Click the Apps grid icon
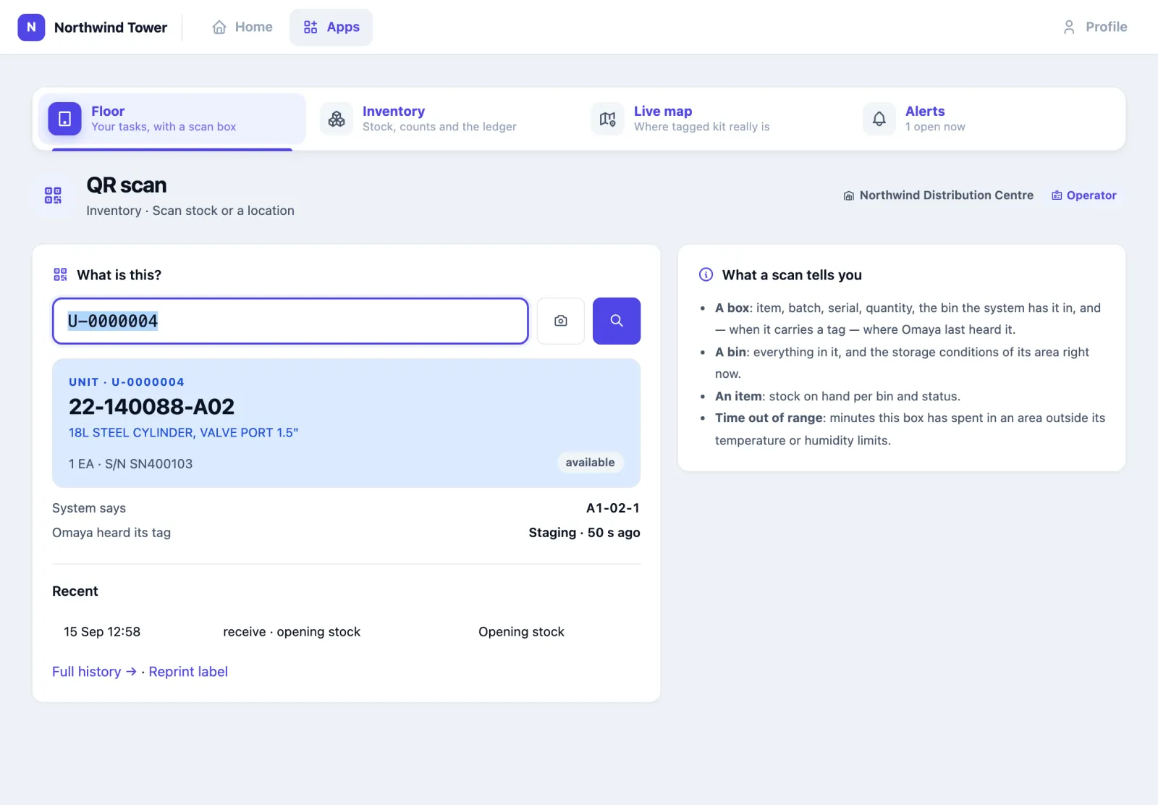This screenshot has height=805, width=1158. point(310,28)
